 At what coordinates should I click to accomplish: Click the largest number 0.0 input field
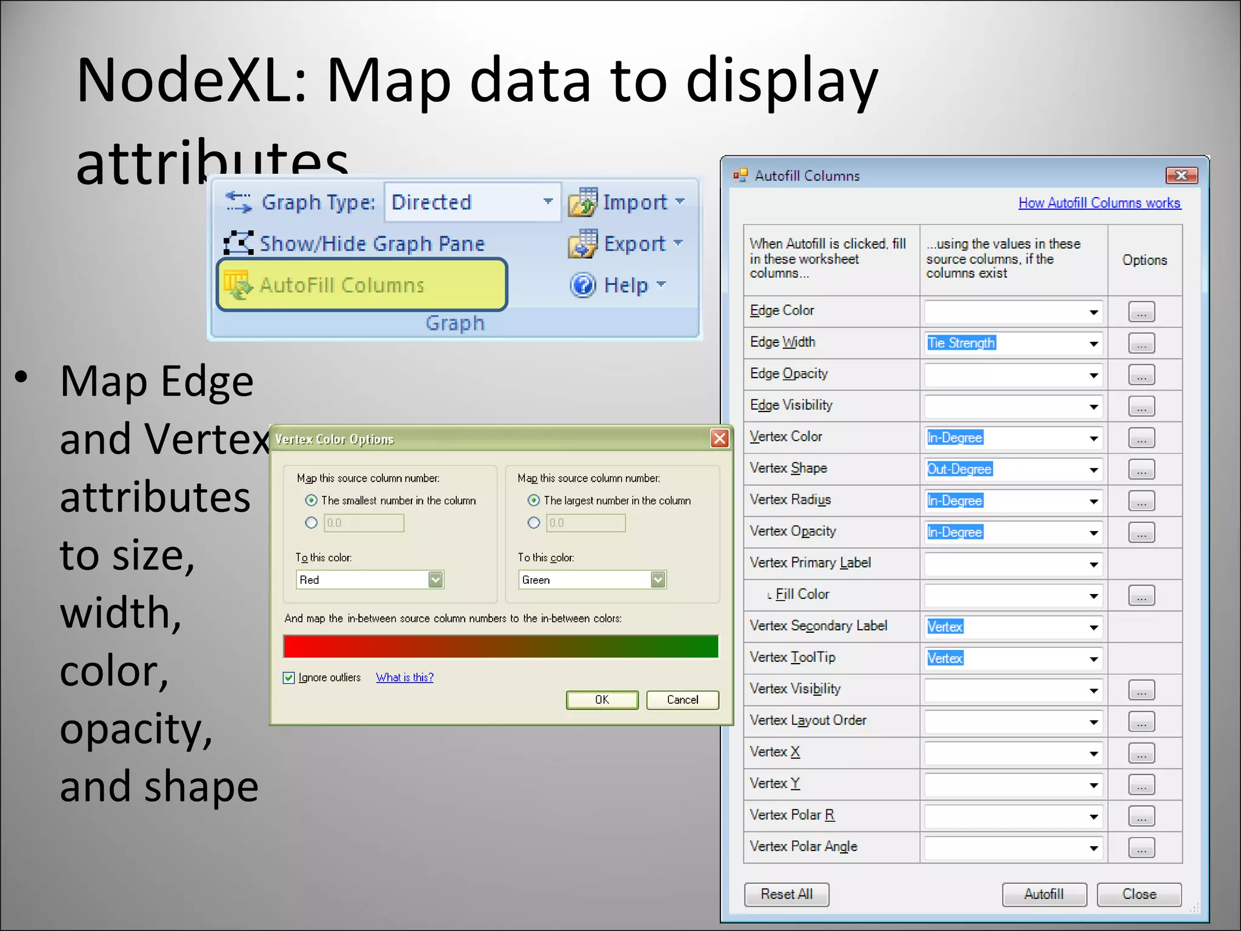pos(586,522)
